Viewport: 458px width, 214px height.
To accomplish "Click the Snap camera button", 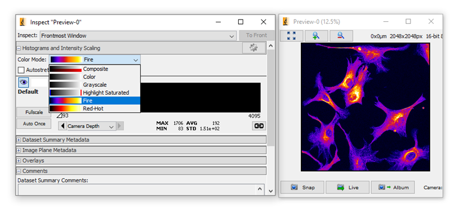I will tap(303, 187).
